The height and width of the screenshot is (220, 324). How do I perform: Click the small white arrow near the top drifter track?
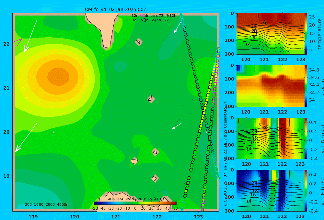click(178, 27)
